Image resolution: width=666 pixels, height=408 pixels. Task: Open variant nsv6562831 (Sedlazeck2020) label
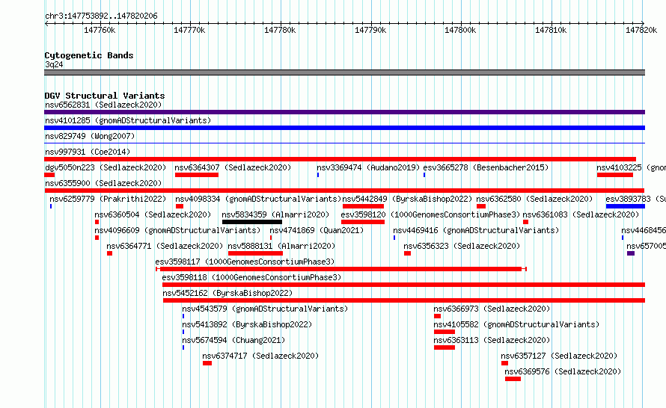103,105
